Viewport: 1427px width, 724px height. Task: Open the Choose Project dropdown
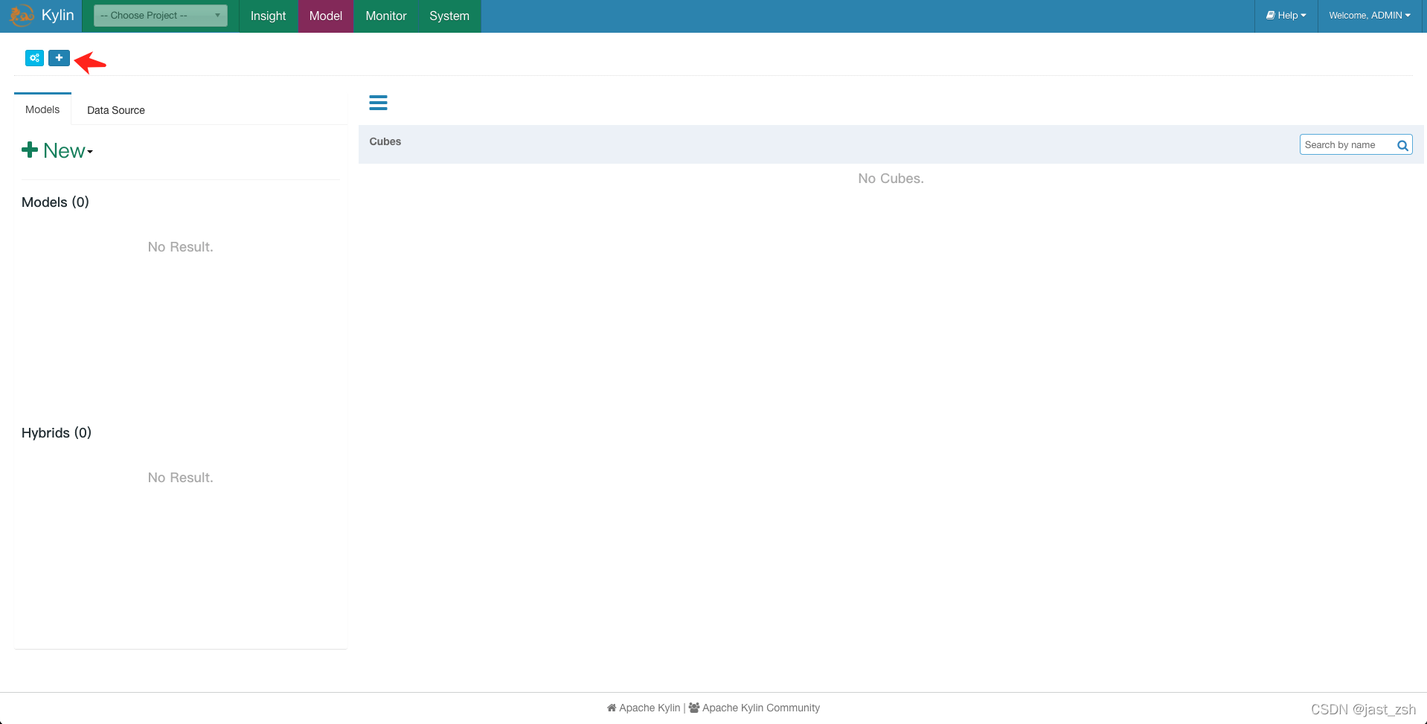coord(161,16)
